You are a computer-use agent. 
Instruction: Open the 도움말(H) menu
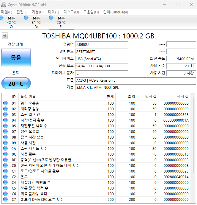pos(91,12)
